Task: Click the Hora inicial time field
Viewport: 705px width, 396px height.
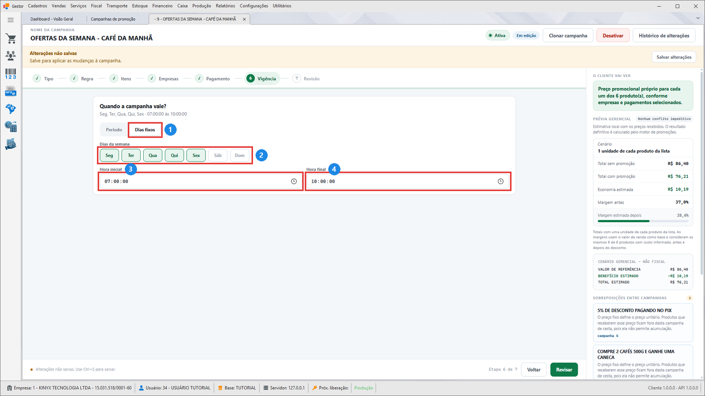Action: [201, 181]
